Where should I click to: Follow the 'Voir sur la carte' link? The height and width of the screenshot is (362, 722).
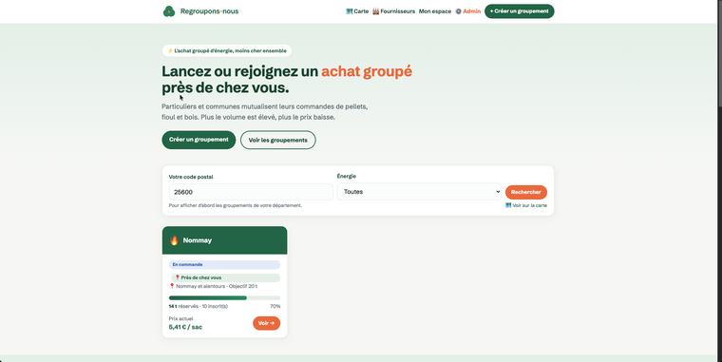pyautogui.click(x=526, y=205)
